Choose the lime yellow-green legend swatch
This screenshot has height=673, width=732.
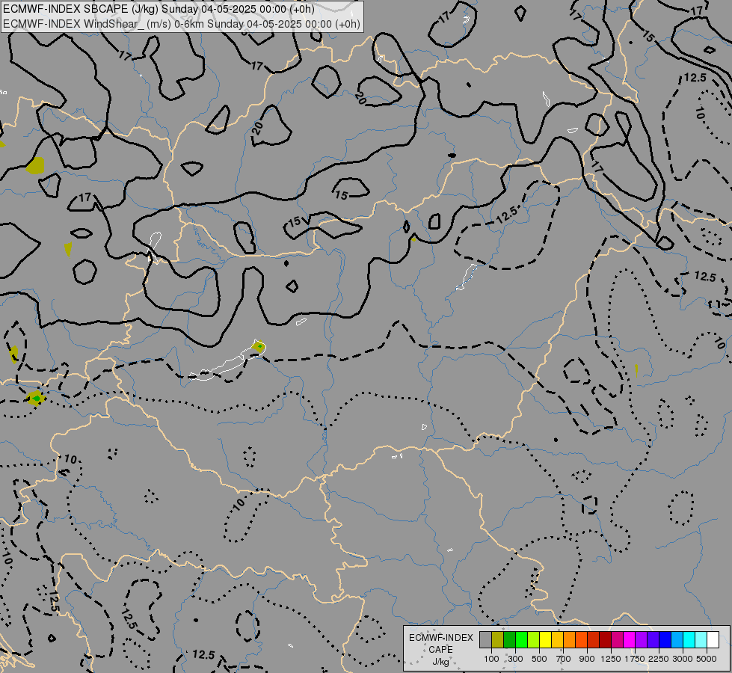[x=534, y=640]
